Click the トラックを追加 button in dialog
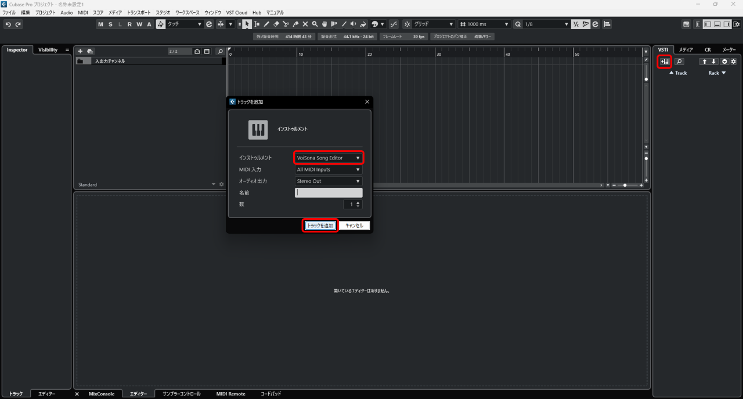Viewport: 743px width, 399px height. 320,226
